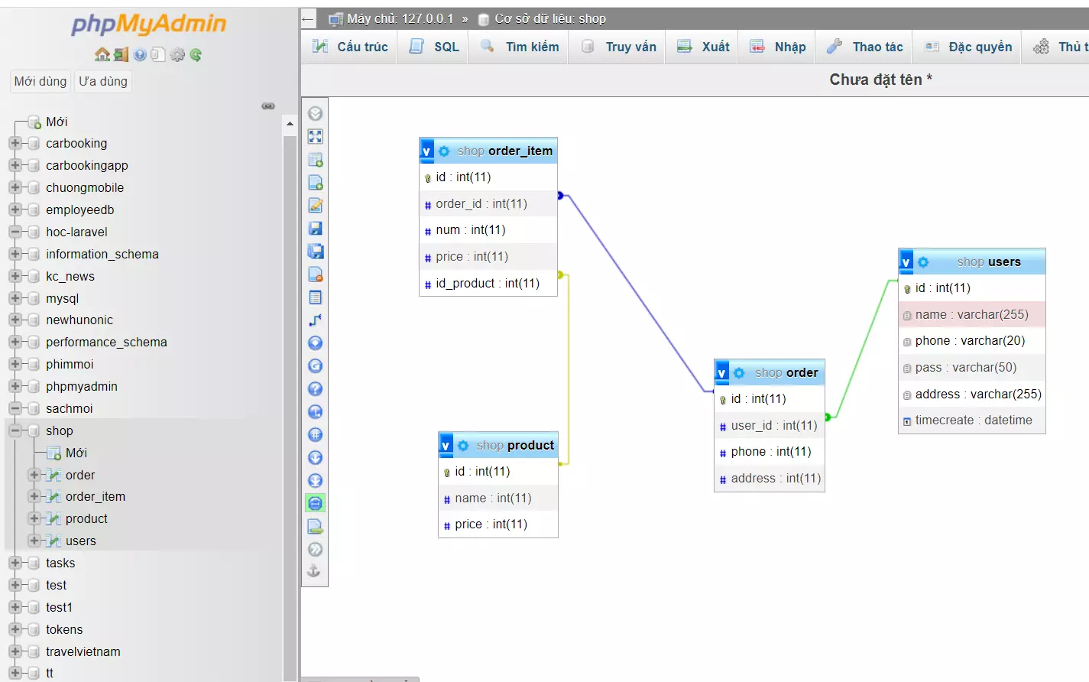The width and height of the screenshot is (1089, 682).
Task: Add tables from other databases icon
Action: (x=315, y=160)
